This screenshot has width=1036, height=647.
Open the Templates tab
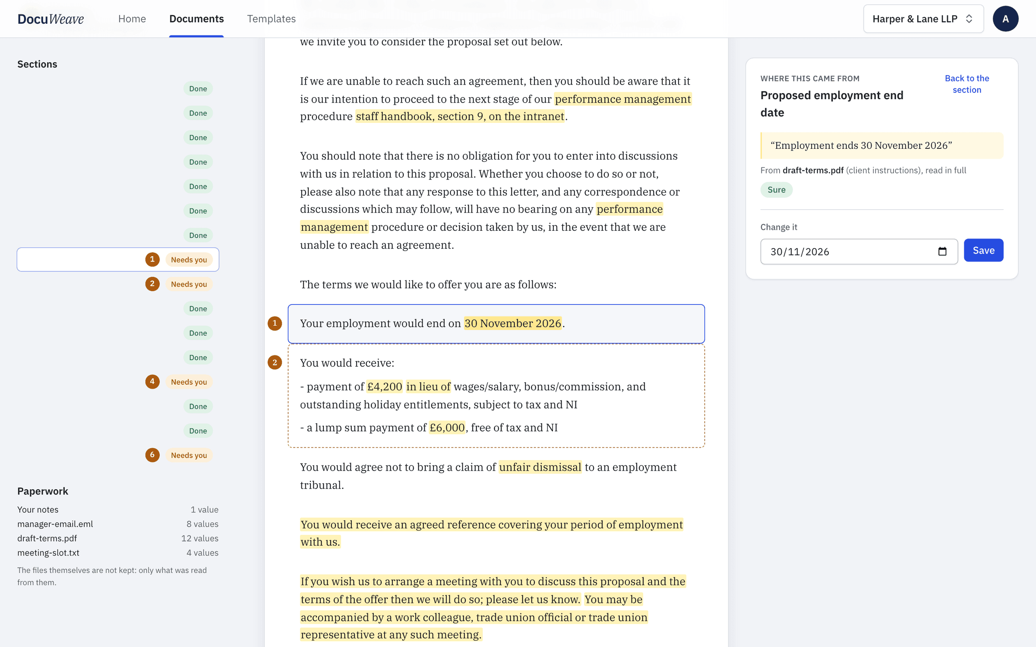[x=271, y=19]
